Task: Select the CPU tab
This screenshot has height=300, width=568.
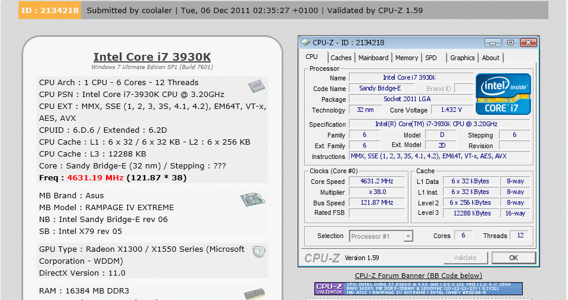Action: (311, 57)
